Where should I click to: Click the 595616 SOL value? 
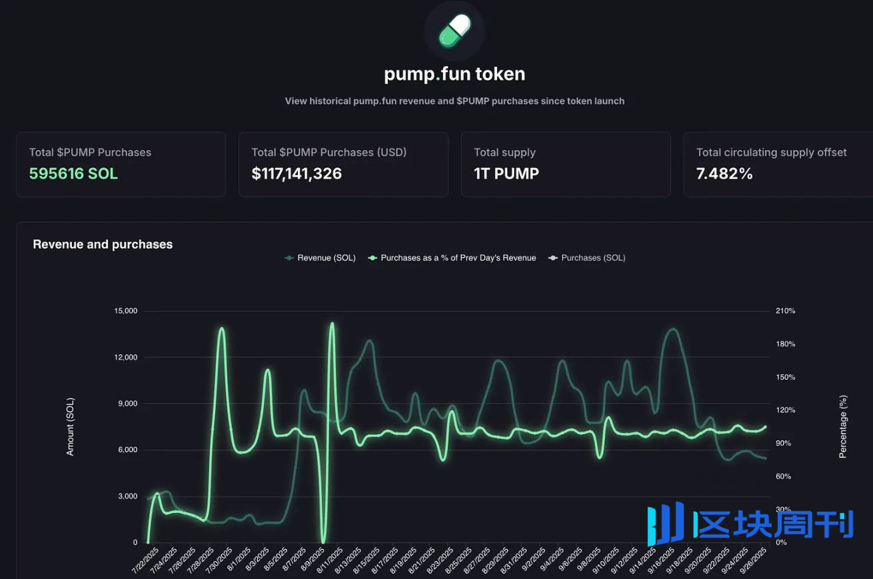[73, 173]
